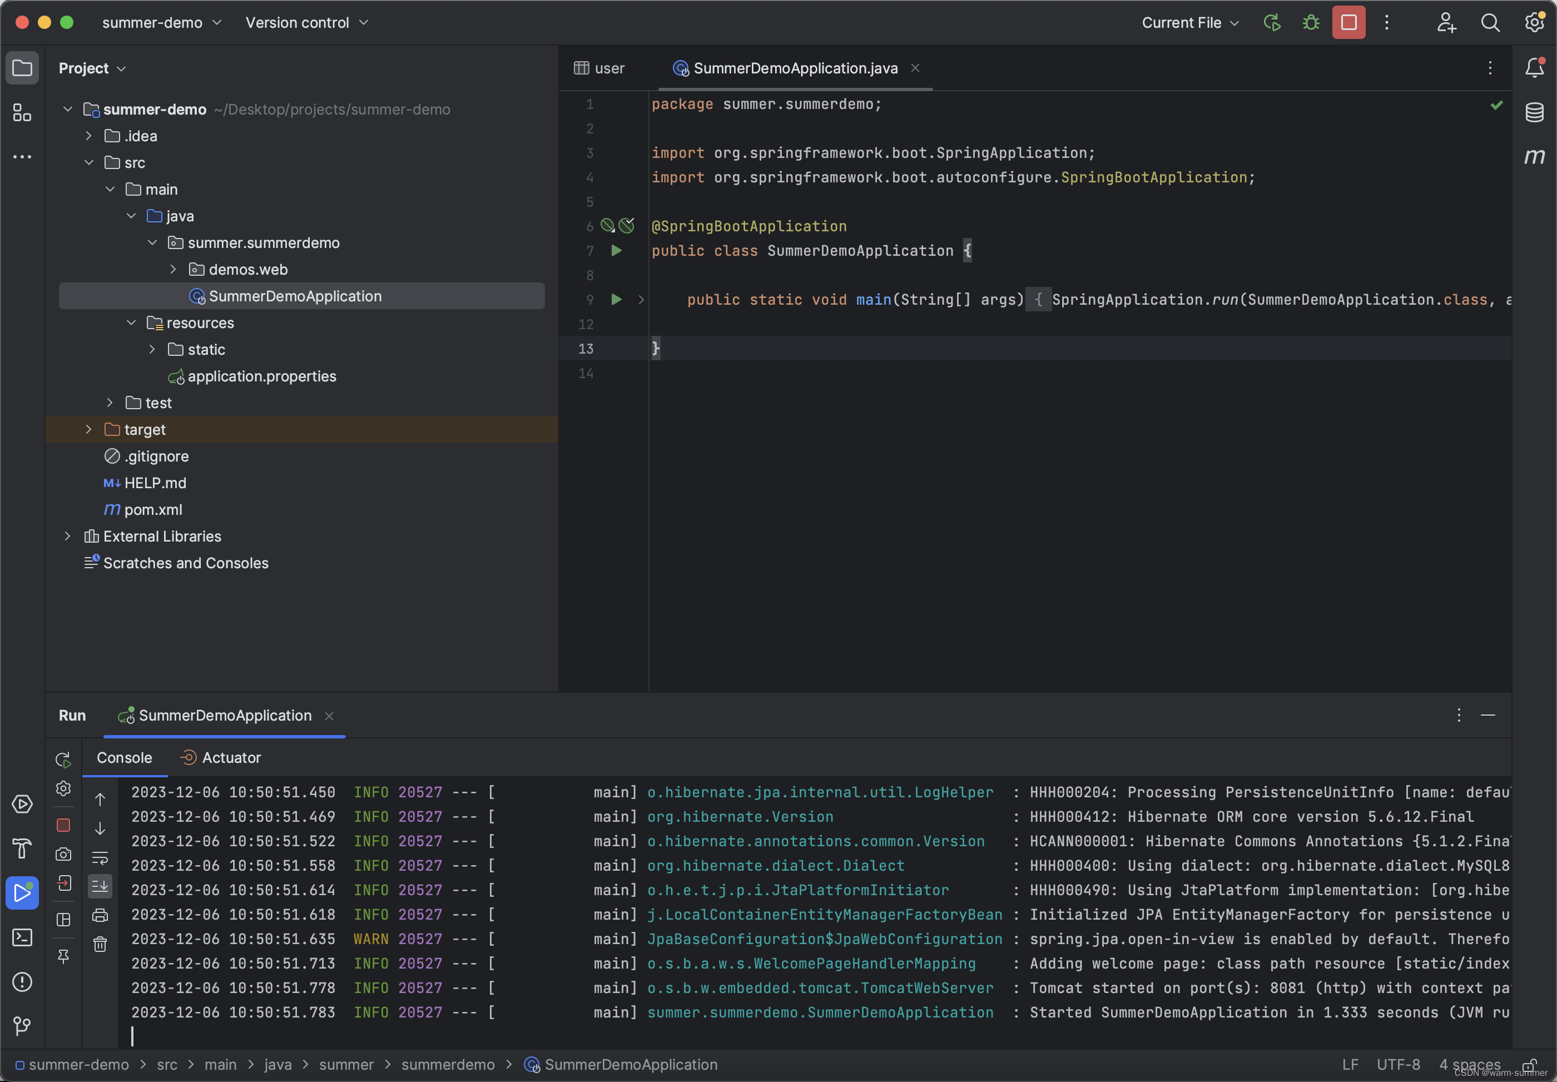Image resolution: width=1557 pixels, height=1082 pixels.
Task: Open Run panel options menu
Action: pyautogui.click(x=1459, y=715)
